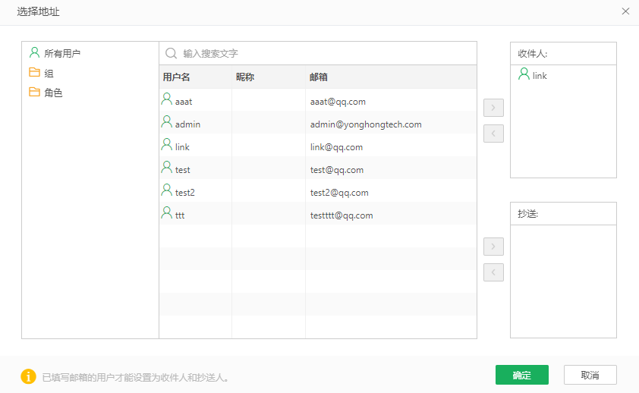Confirm with the 确定 button
The image size is (639, 393).
pyautogui.click(x=522, y=375)
